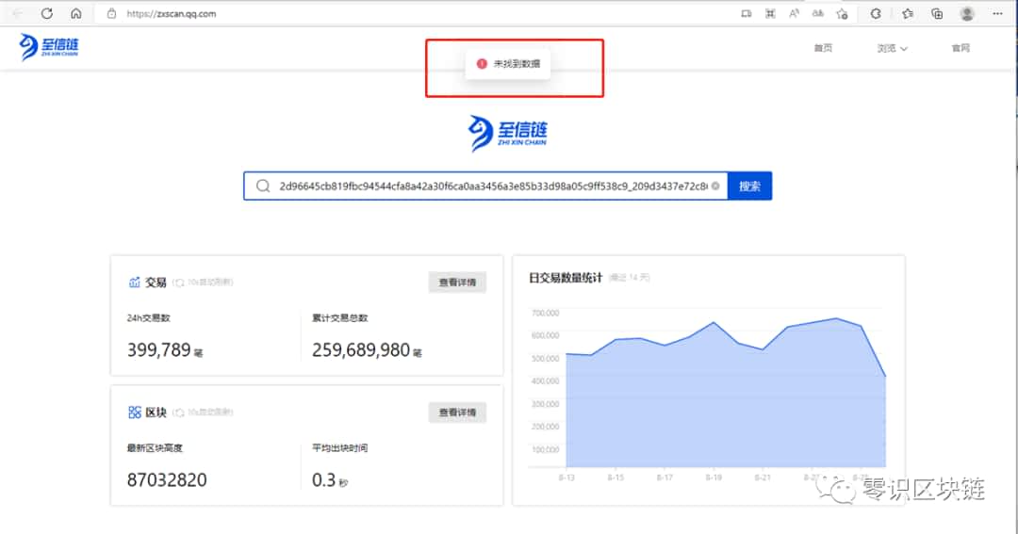Go to the browser home page icon

pos(76,13)
